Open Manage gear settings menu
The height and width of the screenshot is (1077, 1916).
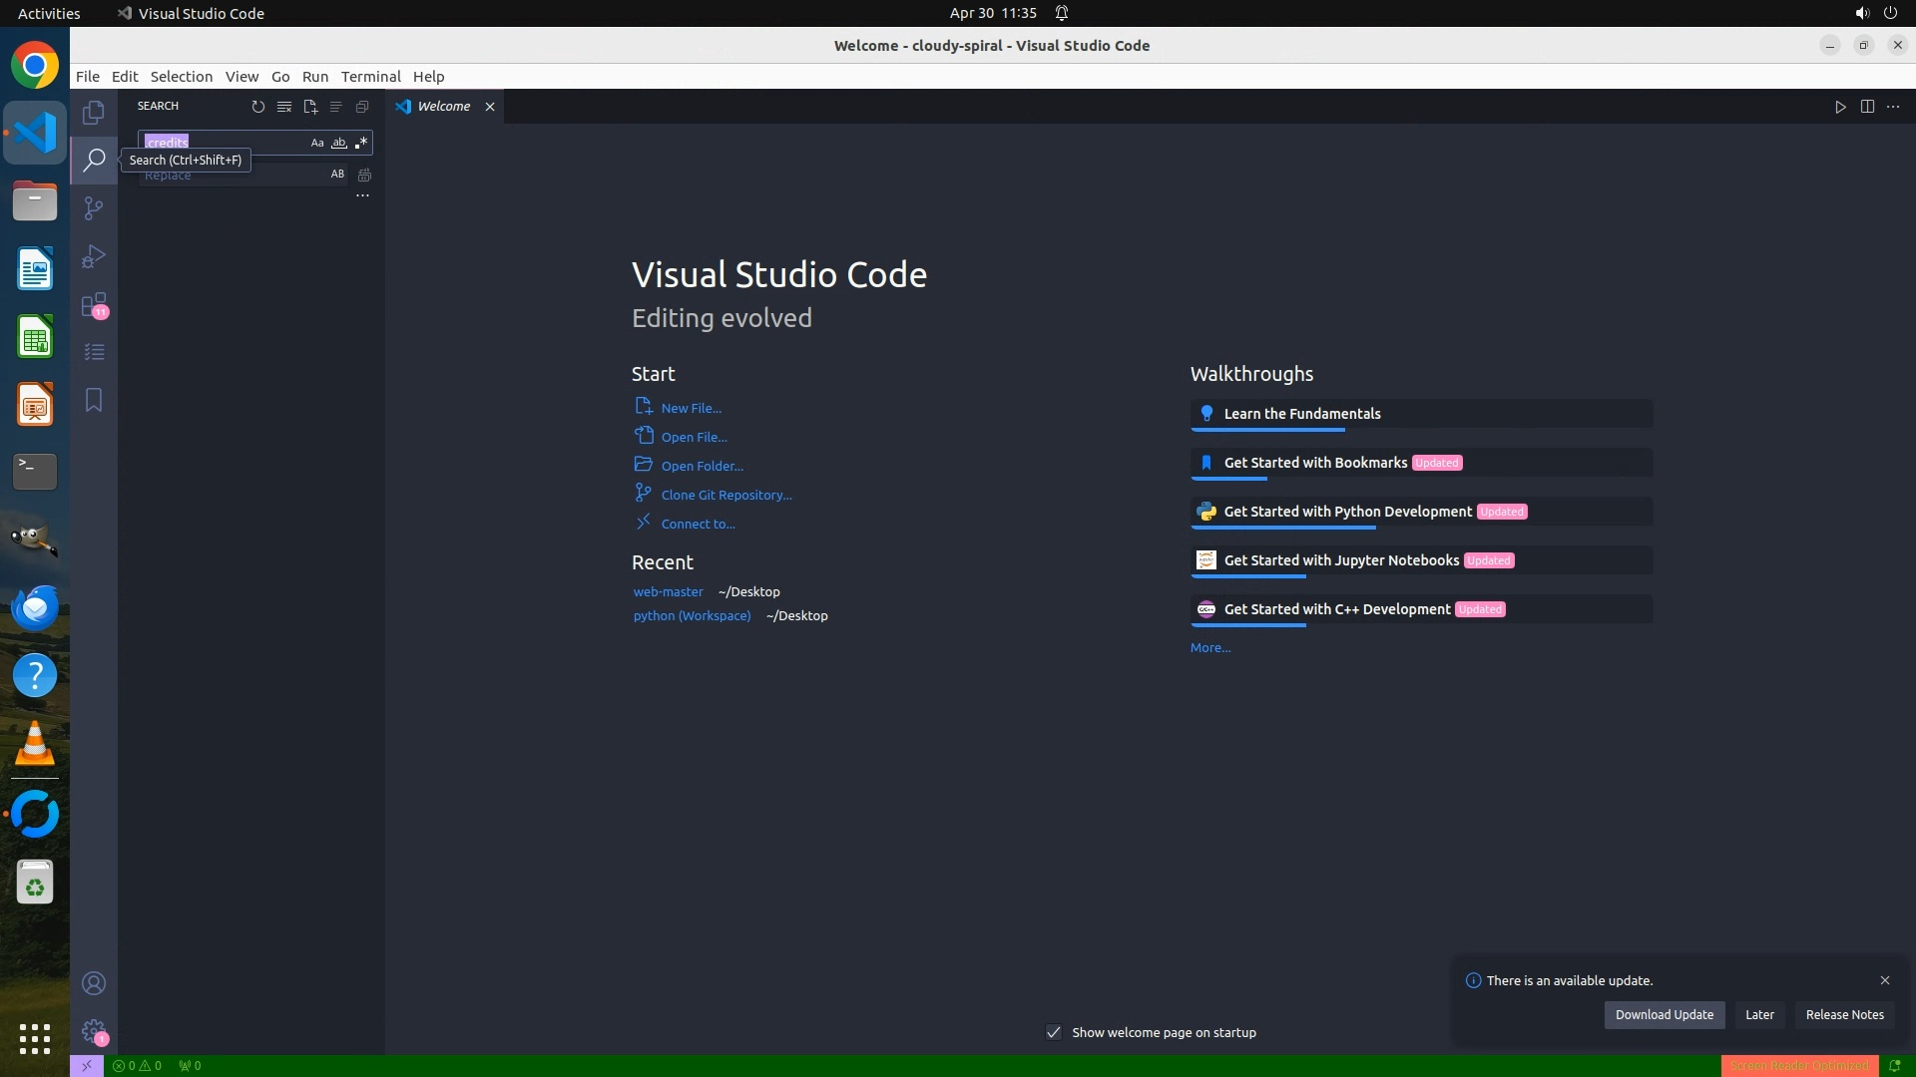coord(94,1031)
